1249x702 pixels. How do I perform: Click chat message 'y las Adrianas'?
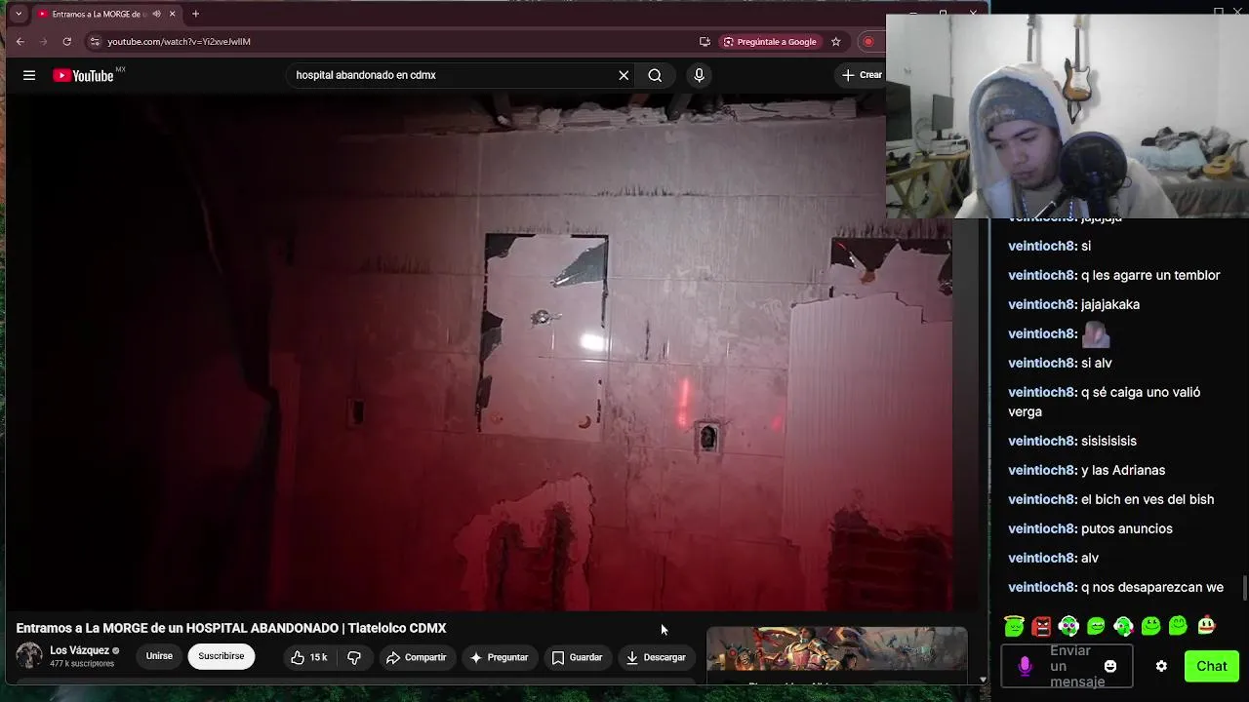[1123, 470]
